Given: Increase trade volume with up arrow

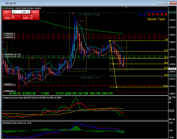Looking at the screenshot, I should pyautogui.click(x=28, y=12).
